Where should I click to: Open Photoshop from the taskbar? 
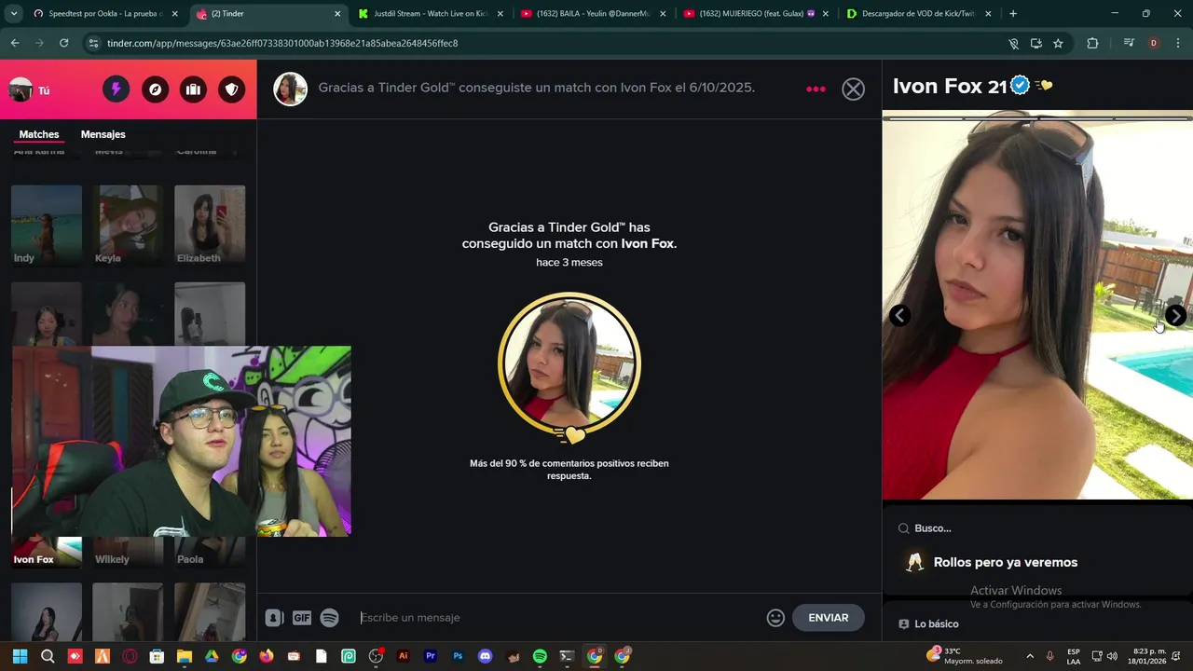tap(458, 656)
